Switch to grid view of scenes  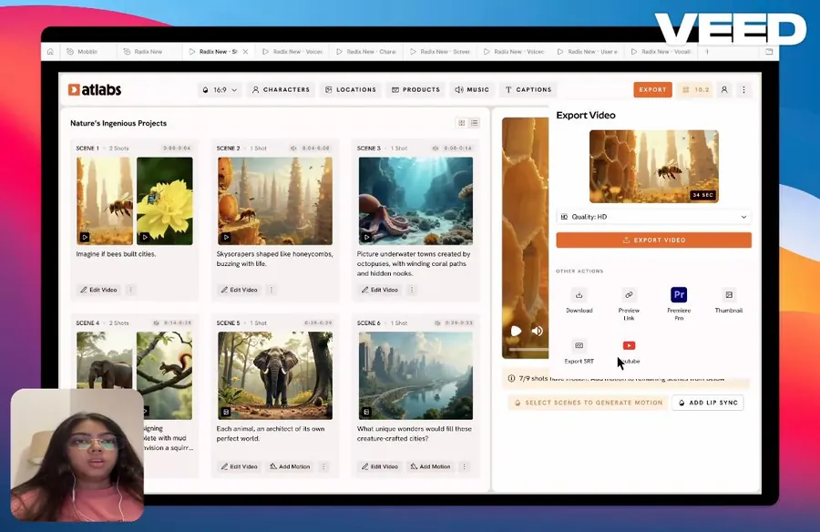pos(462,123)
